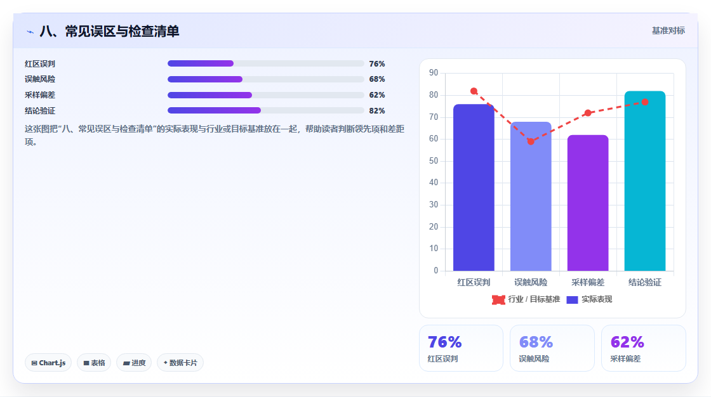Viewport: 711px width, 397px height.
Task: Click the 采样偏差 row label in progress list
Action: (x=40, y=95)
